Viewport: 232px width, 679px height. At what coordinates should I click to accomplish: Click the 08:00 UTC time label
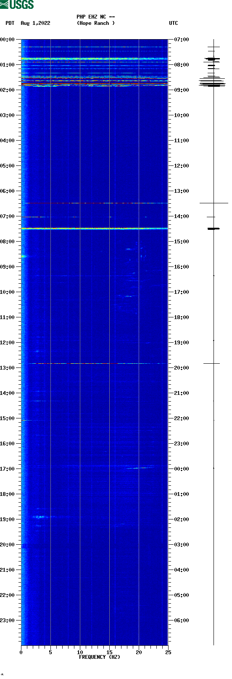pyautogui.click(x=182, y=65)
